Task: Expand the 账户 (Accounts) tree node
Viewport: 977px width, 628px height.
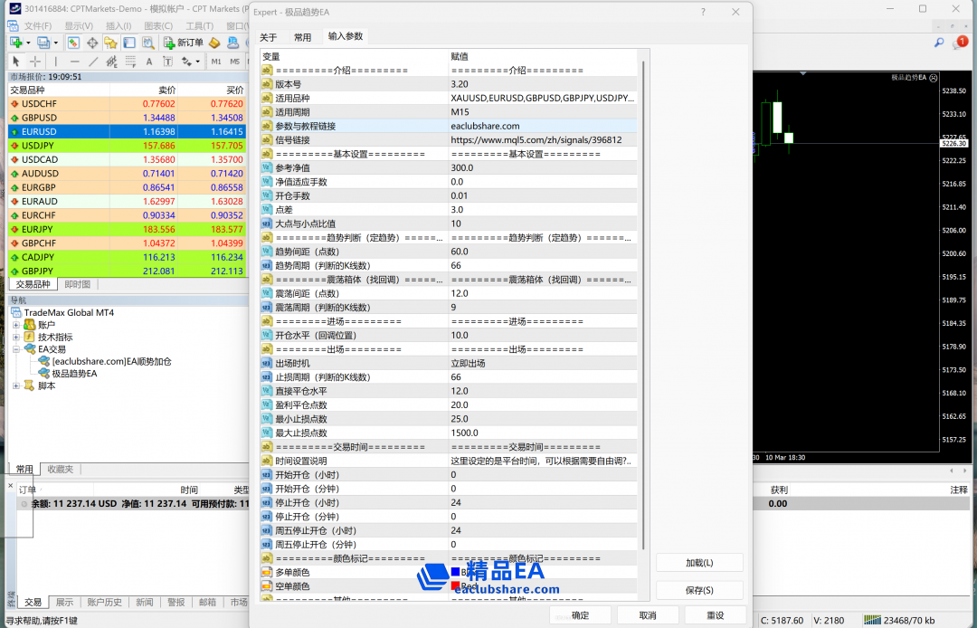Action: [x=16, y=325]
